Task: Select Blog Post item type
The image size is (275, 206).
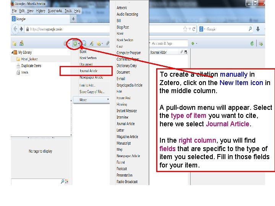Action: tap(123, 27)
